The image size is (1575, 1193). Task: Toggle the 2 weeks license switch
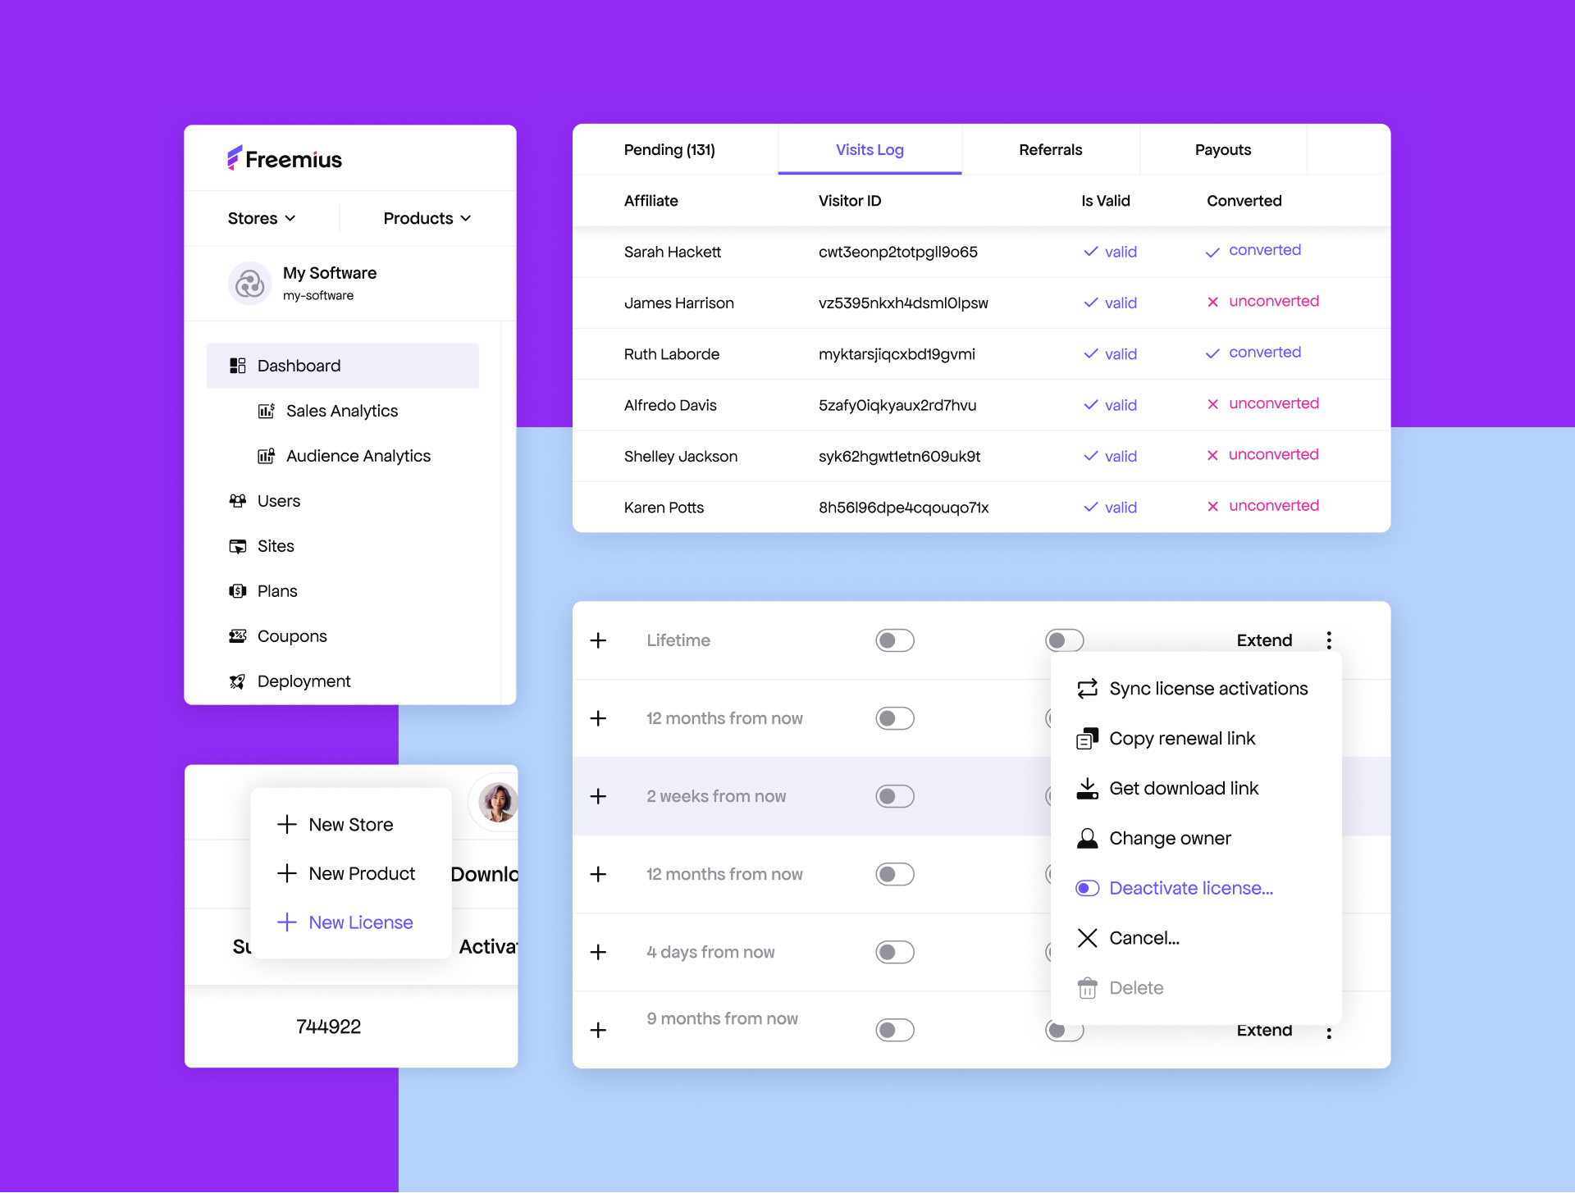pos(898,796)
